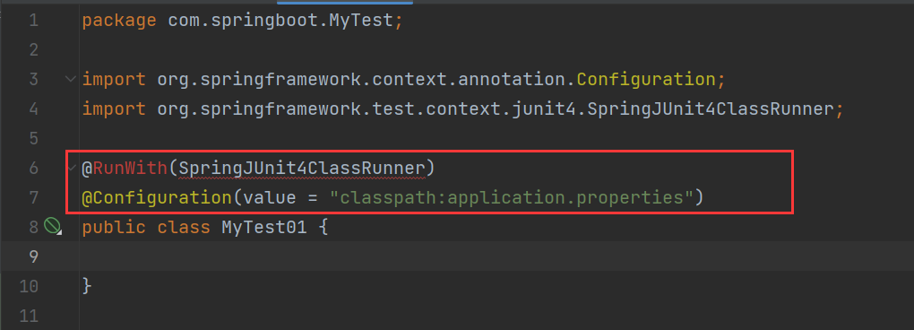914x330 pixels.
Task: Click the Configuration import on line 3
Action: (646, 79)
